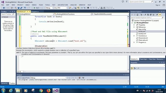Image resolution: width=166 pixels, height=93 pixels.
Task: Select Personnel.xml in Solution Explorer
Action: [143, 38]
